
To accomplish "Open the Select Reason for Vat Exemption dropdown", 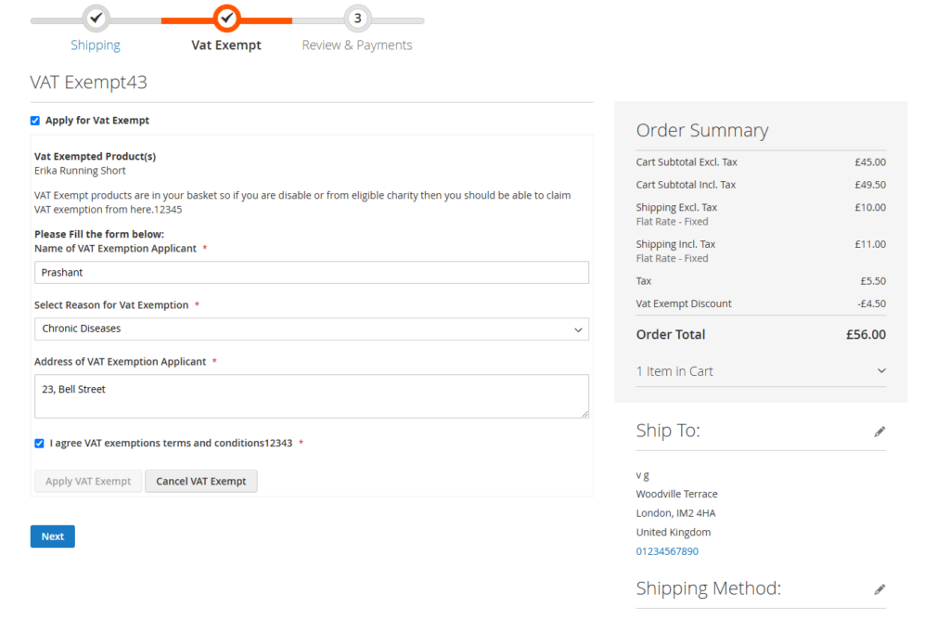I will click(x=312, y=329).
